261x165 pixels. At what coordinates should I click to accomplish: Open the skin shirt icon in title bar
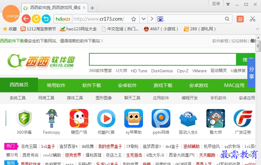pyautogui.click(x=228, y=4)
